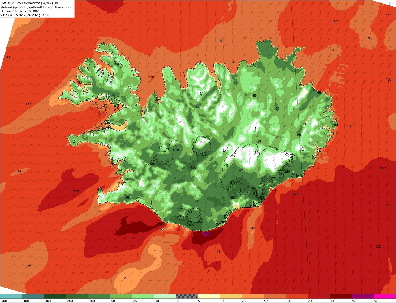Image resolution: width=396 pixels, height=303 pixels.
Task: Click the map value '-165' near the south coast
Action: 191,225
